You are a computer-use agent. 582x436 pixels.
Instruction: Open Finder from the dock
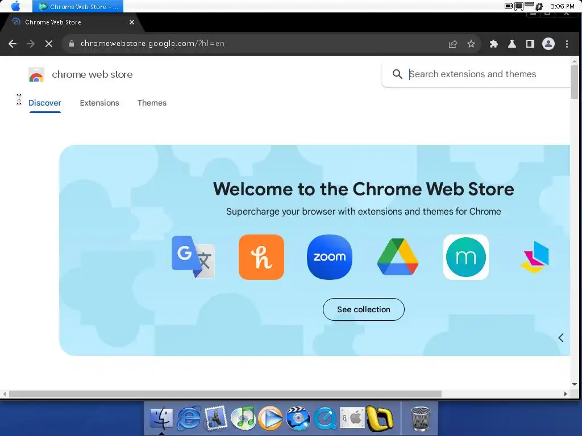161,418
